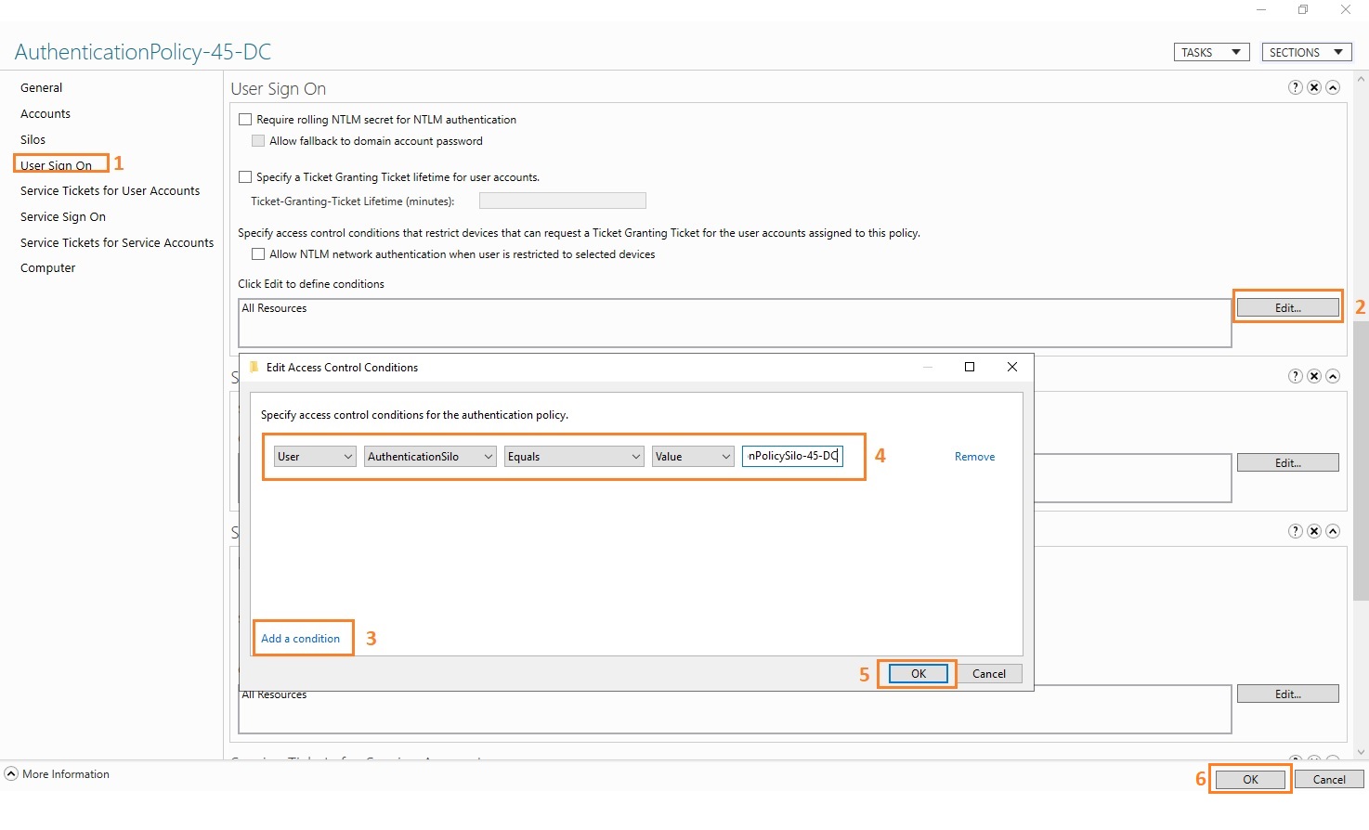Click the Edit button next to All Resources
The image size is (1369, 830).
pos(1287,306)
